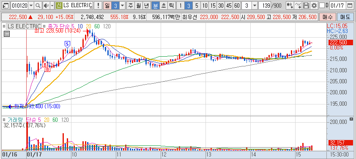Image resolution: width=356 pixels, height=159 pixels.
Task: Click the volume figure 2,748,492 in the quote bar
Action: (x=92, y=17)
